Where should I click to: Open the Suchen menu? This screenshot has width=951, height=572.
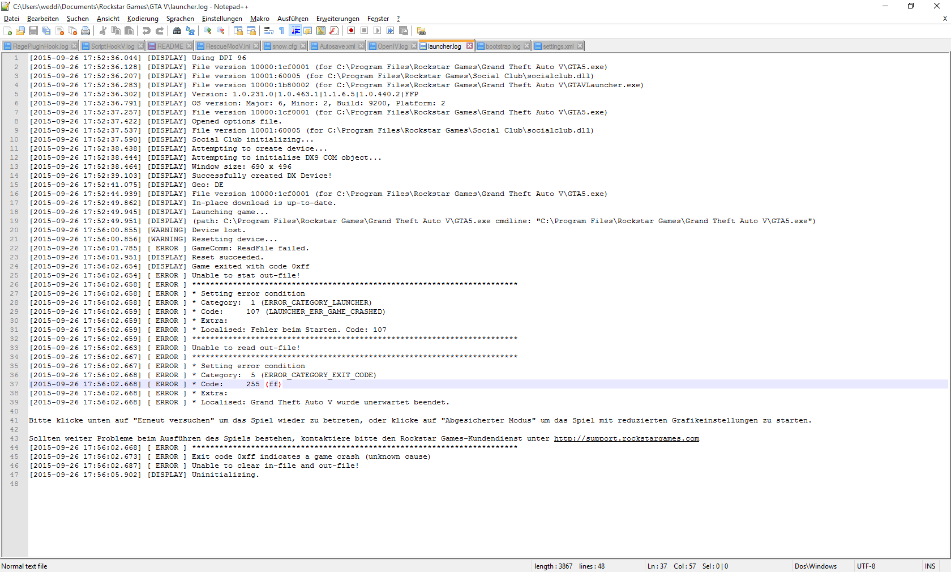[78, 19]
